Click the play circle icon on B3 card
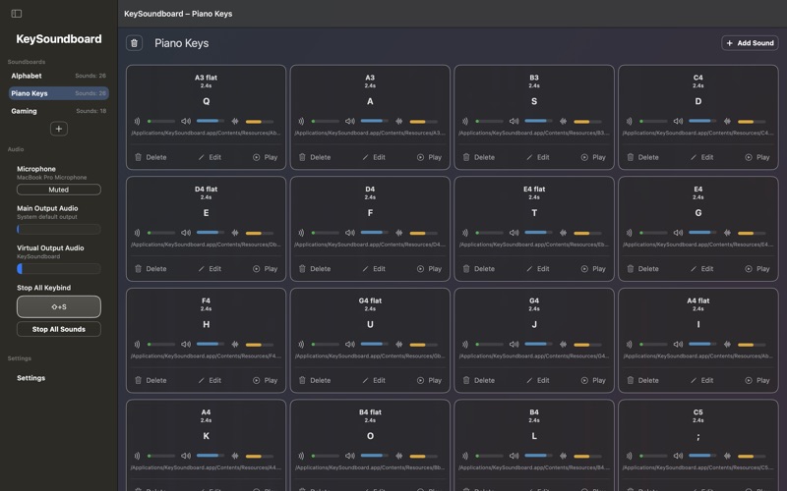The width and height of the screenshot is (787, 491). tap(584, 157)
